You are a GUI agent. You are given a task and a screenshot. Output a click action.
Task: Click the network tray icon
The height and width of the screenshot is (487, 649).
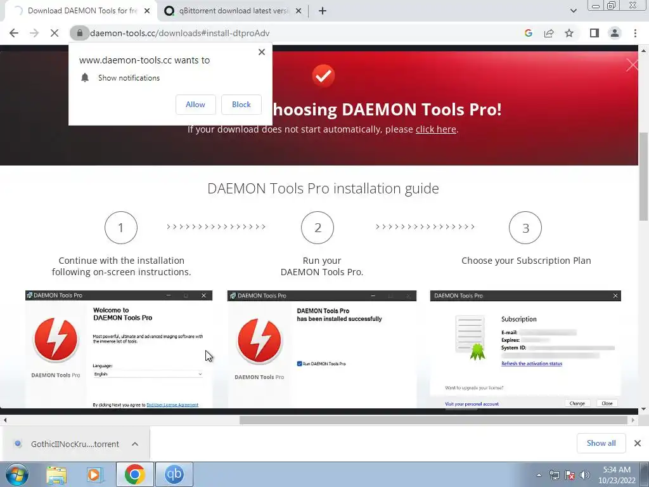(554, 475)
